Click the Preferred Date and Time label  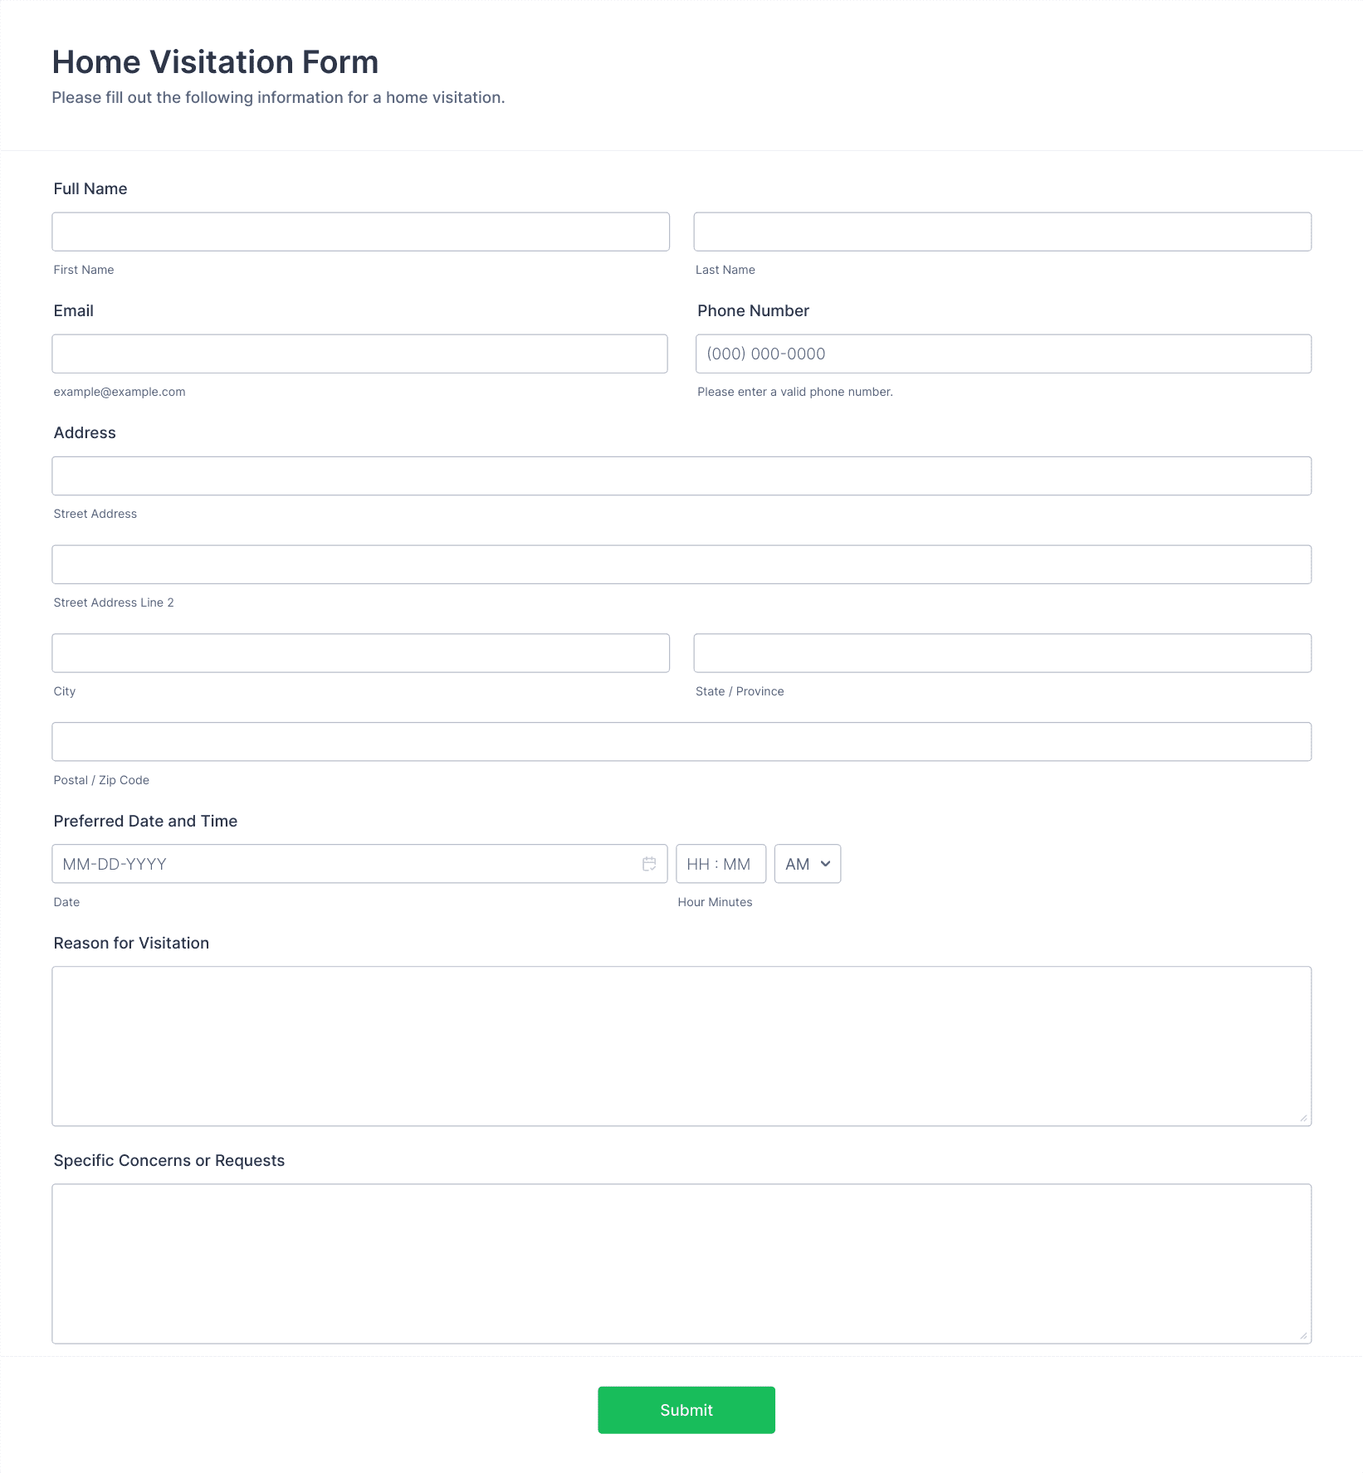[145, 821]
